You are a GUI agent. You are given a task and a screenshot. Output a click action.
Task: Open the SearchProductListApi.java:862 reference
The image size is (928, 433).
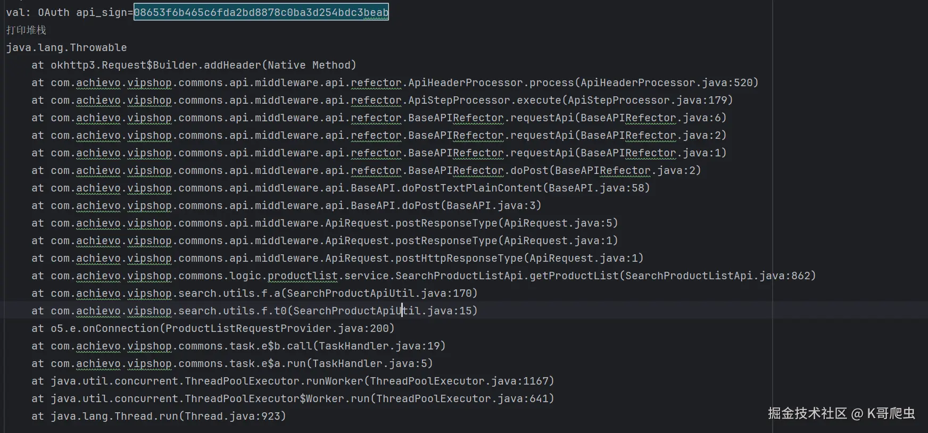(718, 276)
